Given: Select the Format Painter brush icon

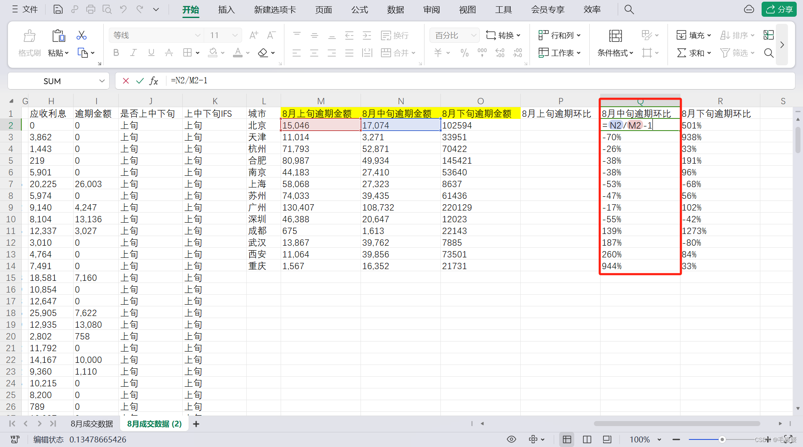Looking at the screenshot, I should 29,36.
